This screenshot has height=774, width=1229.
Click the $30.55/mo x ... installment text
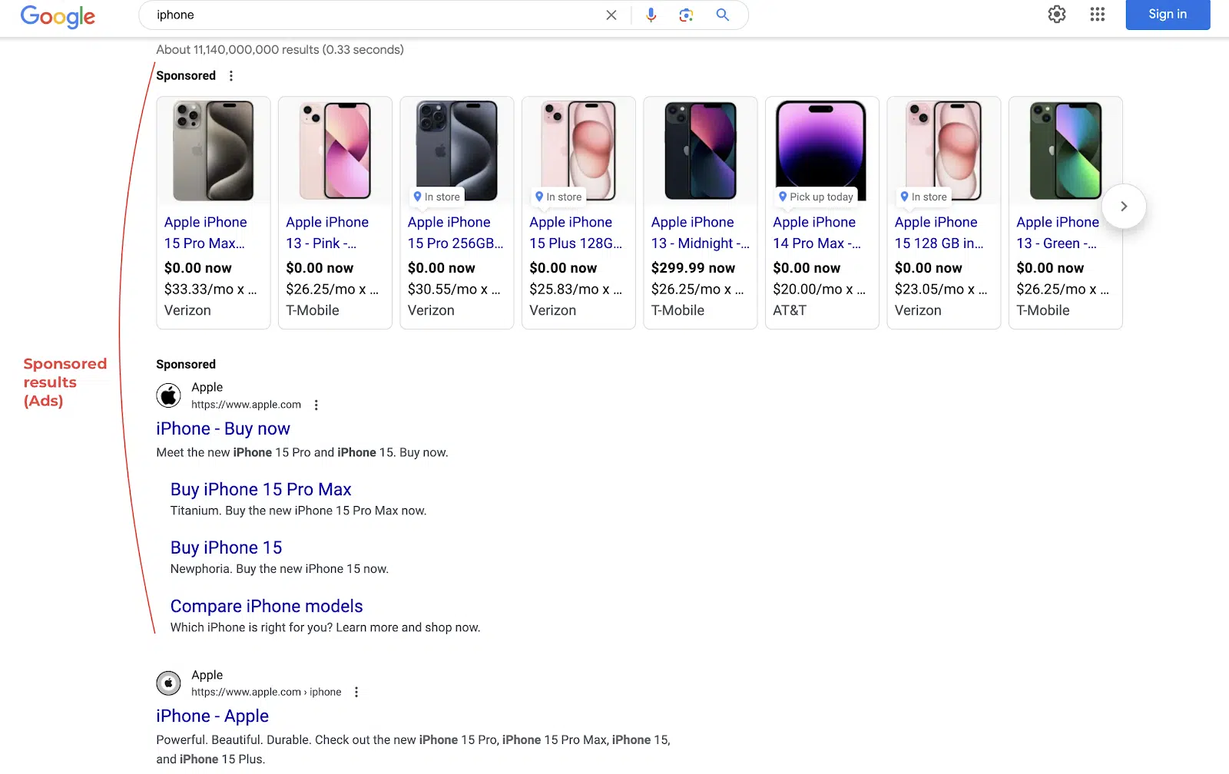coord(454,289)
